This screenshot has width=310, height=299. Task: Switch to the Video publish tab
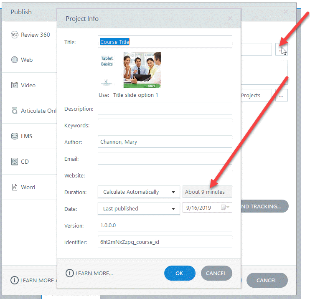click(x=30, y=85)
